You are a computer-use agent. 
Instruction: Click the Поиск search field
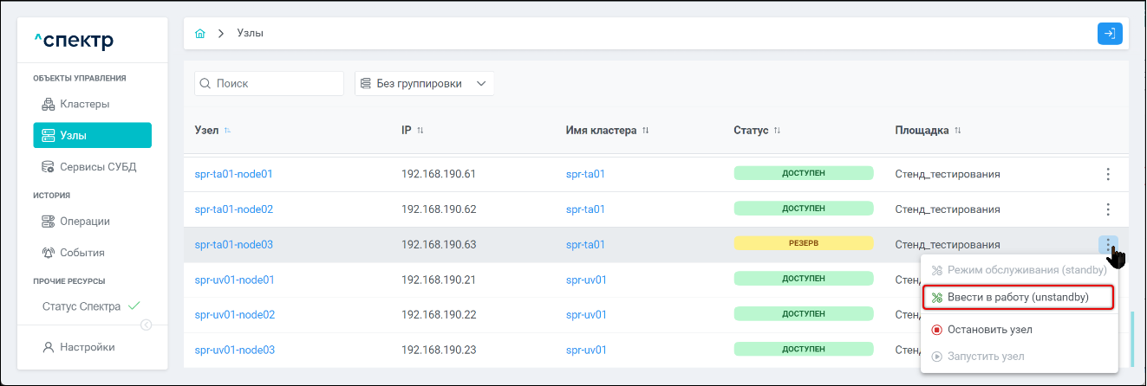click(x=270, y=84)
